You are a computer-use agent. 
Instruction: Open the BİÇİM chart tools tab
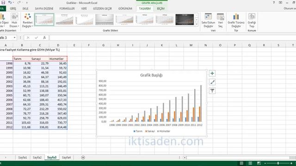click(160, 9)
